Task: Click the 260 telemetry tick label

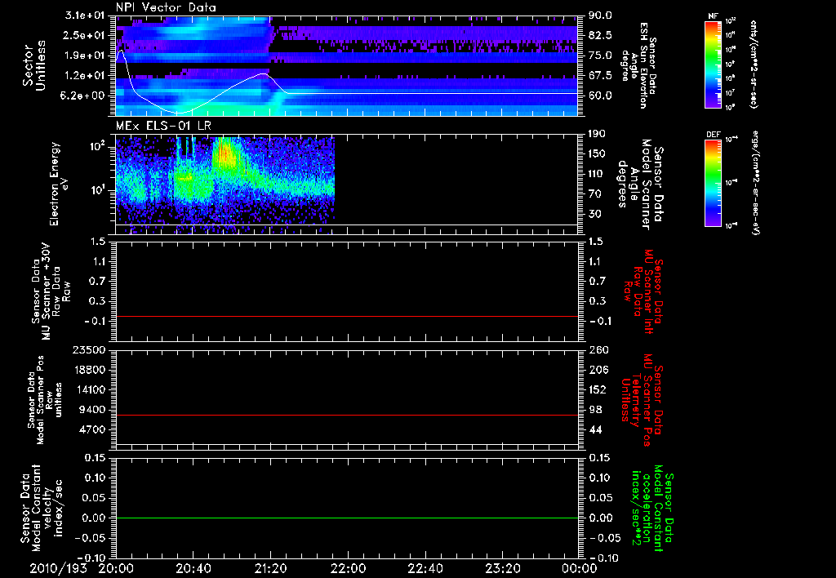Action: coord(597,349)
